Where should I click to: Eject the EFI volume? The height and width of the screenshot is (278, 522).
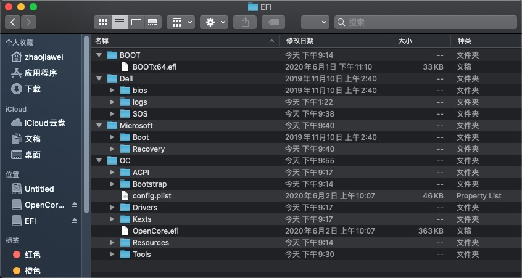coord(75,221)
